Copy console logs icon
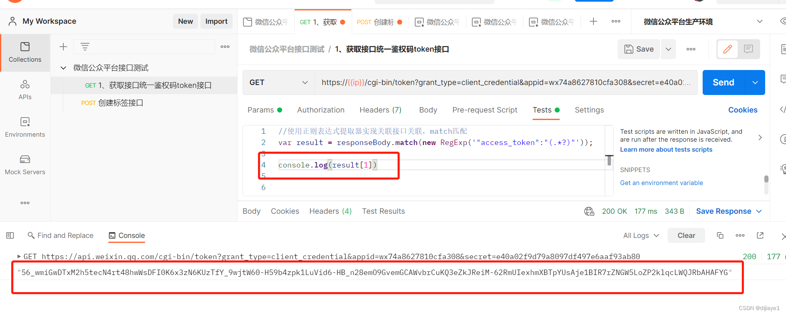 (720, 235)
